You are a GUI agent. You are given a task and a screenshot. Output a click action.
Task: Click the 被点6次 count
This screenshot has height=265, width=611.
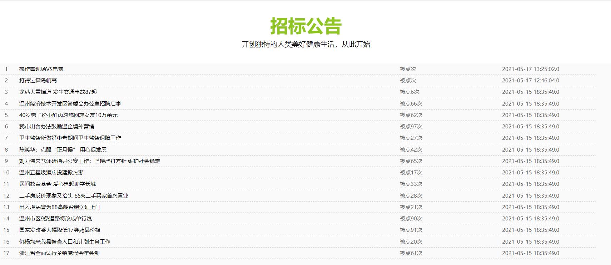(409, 92)
